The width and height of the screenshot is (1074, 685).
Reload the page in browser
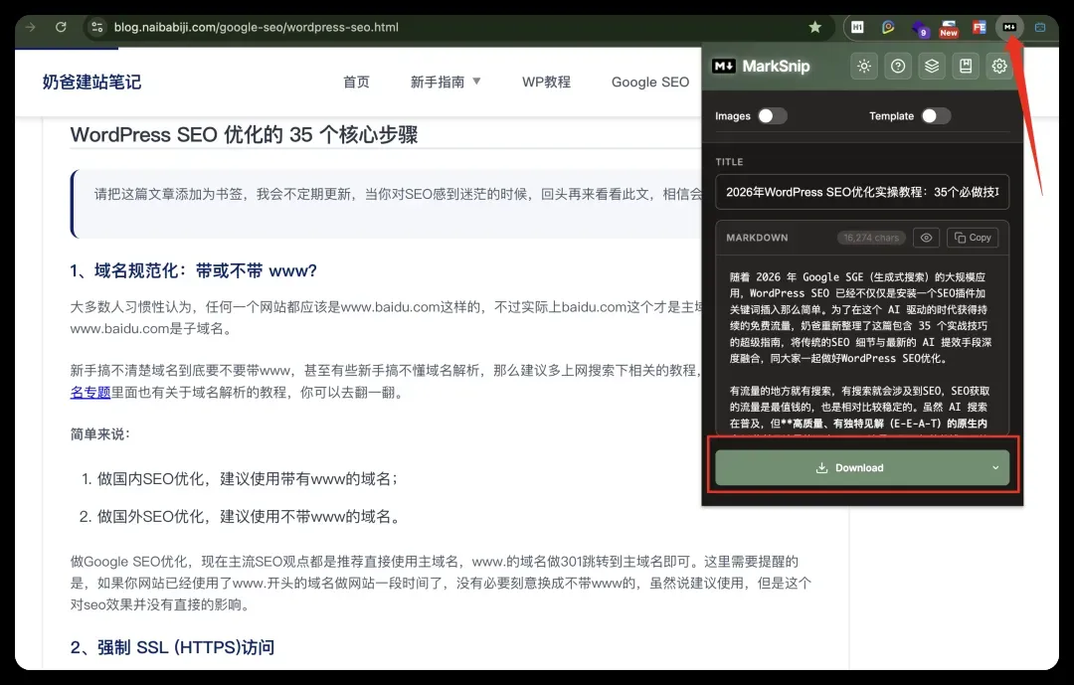[x=61, y=28]
